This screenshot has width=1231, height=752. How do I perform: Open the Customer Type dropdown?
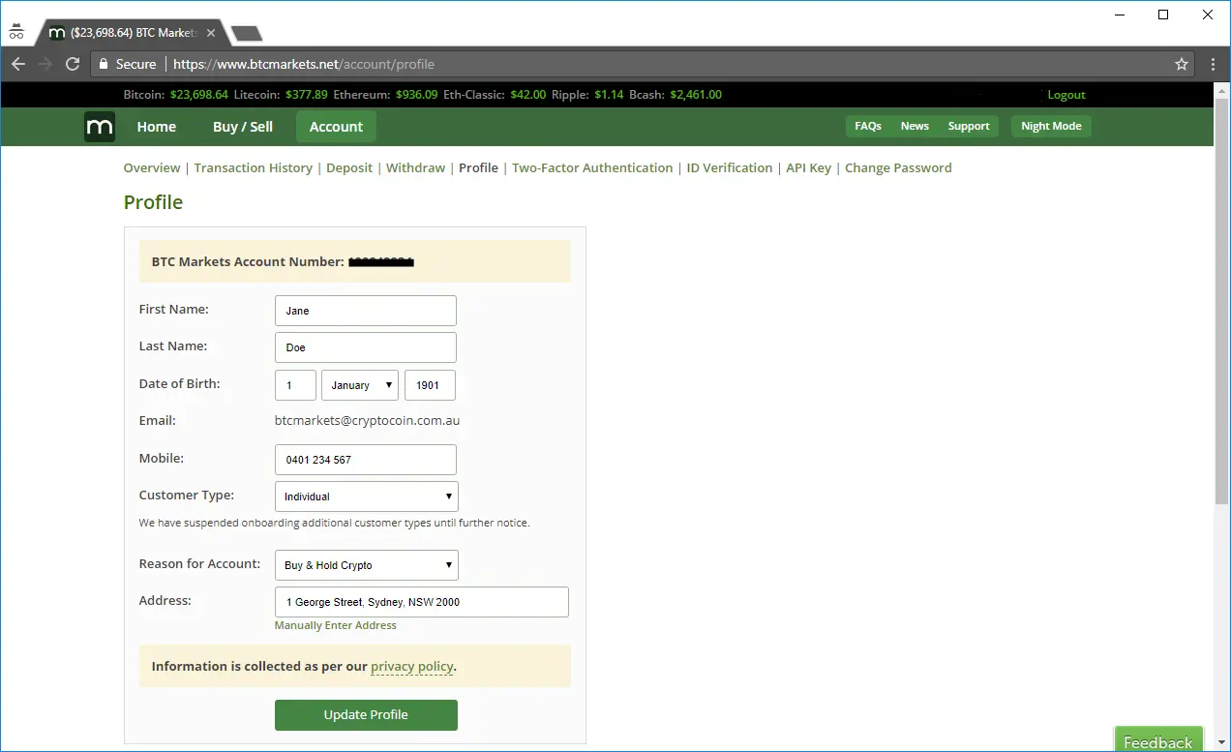(x=367, y=496)
